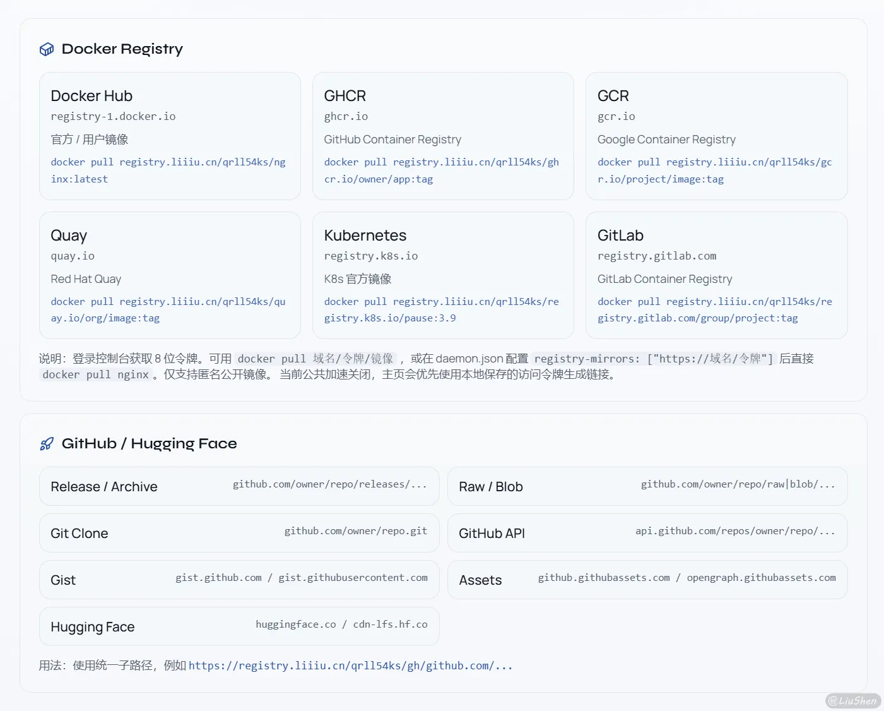Select the GitHub API row
Screen dimensions: 884x711
click(647, 533)
